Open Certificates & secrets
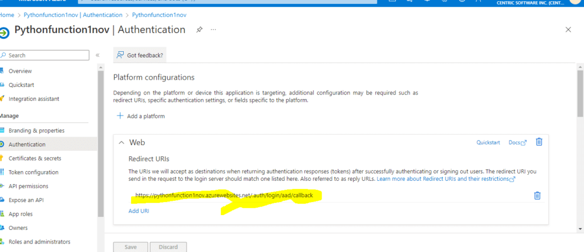Viewport: 584px width, 252px height. coord(35,158)
